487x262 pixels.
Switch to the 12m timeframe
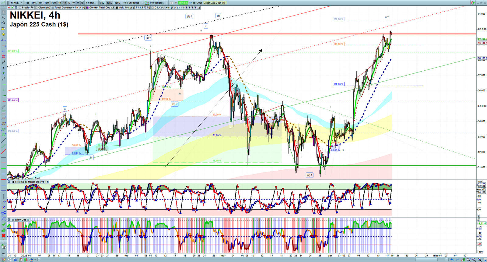tap(47, 3)
